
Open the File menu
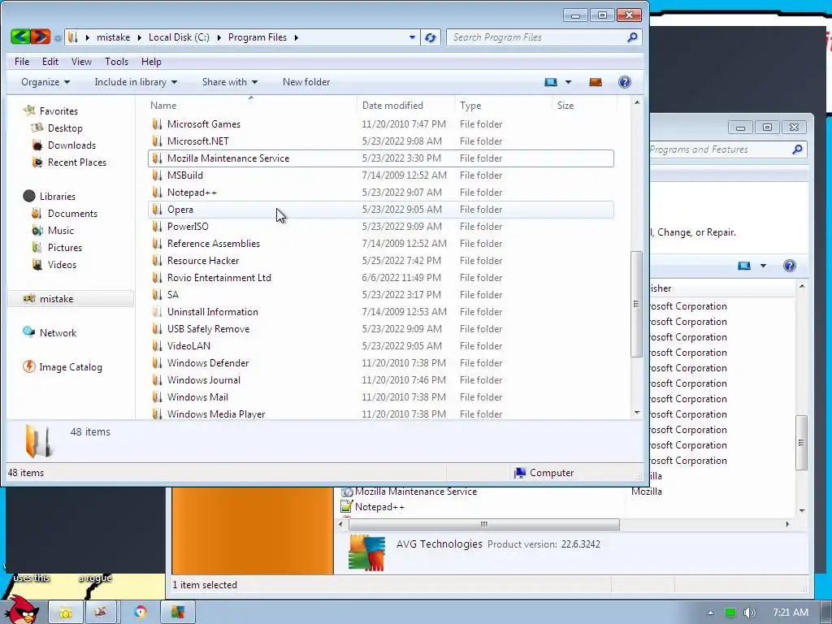pos(22,62)
